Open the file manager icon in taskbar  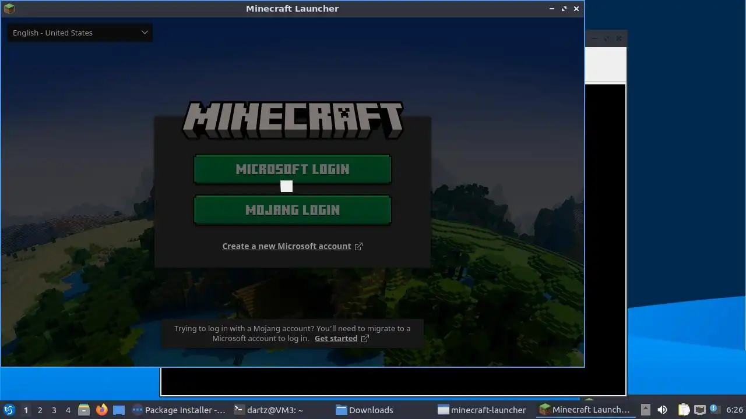click(84, 410)
